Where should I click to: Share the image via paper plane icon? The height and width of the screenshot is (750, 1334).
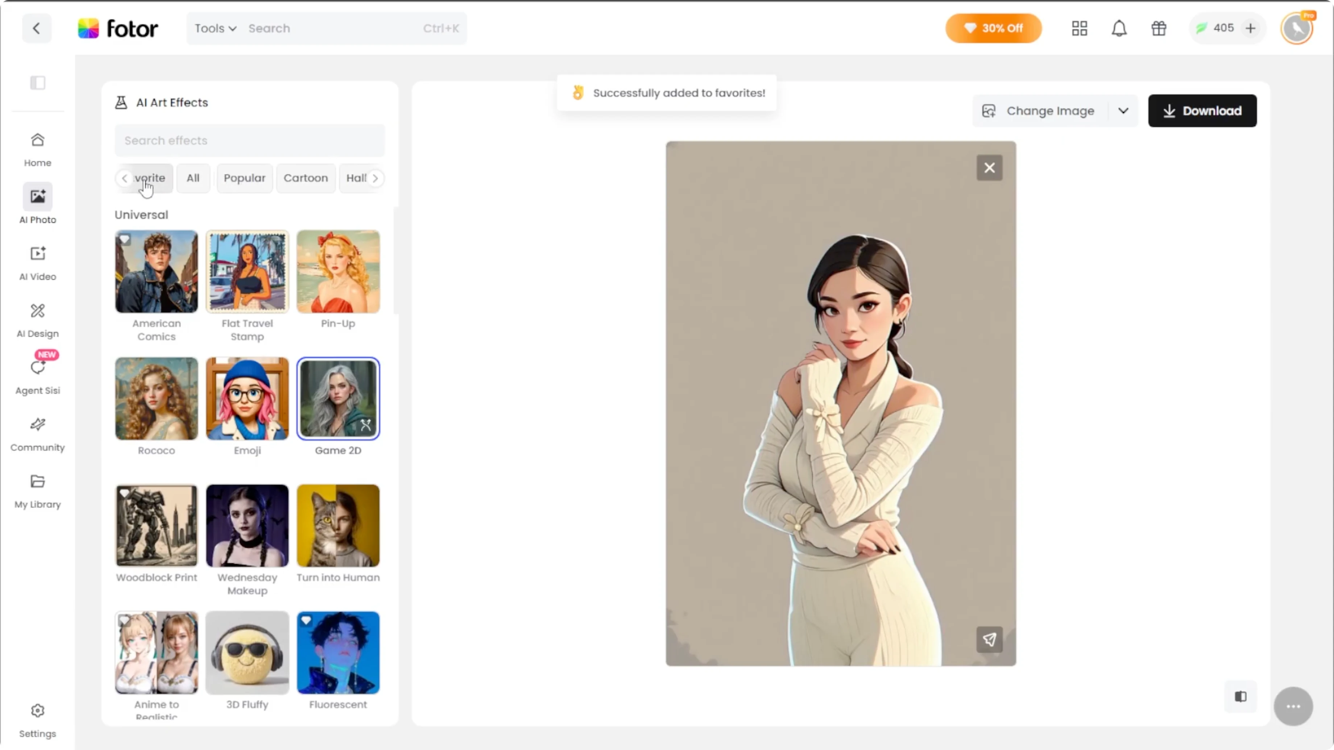[x=989, y=640]
